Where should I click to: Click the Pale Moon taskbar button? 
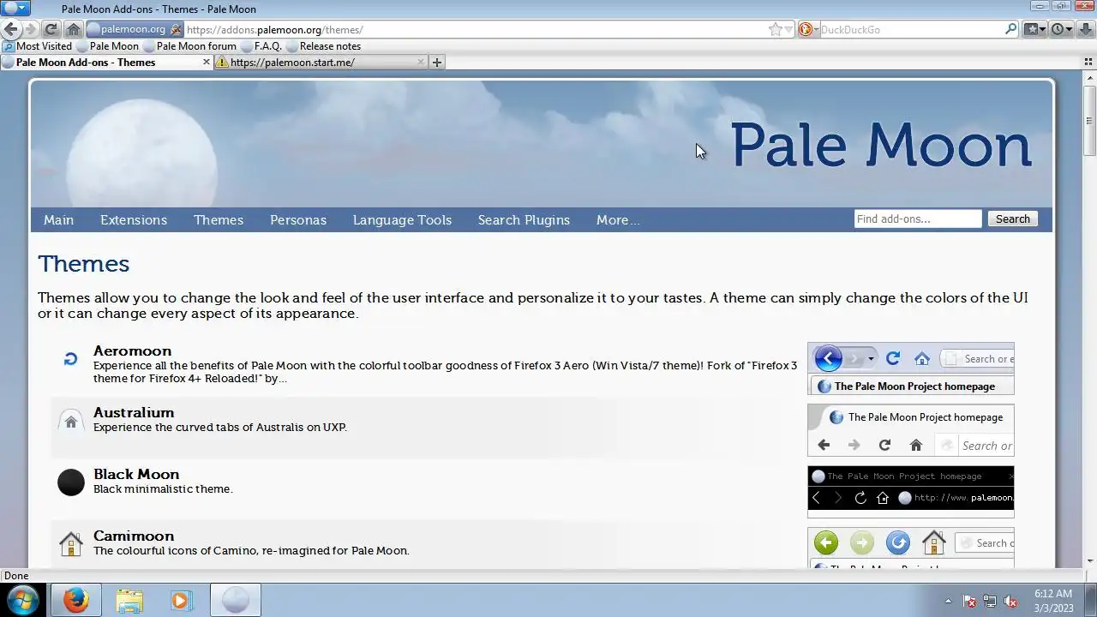pos(236,601)
